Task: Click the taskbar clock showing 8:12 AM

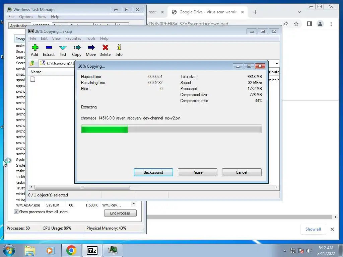Action: click(326, 251)
